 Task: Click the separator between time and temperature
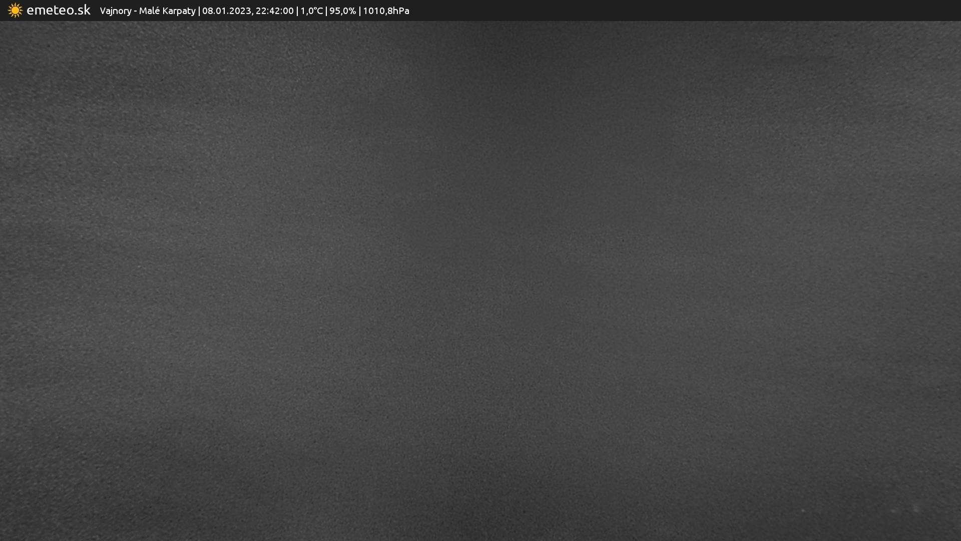[297, 11]
